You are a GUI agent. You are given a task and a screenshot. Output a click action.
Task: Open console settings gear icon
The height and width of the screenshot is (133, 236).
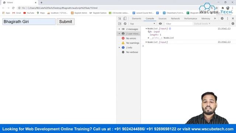coord(233,24)
